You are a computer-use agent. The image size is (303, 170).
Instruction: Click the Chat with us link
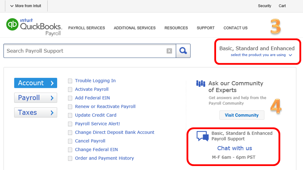234,148
